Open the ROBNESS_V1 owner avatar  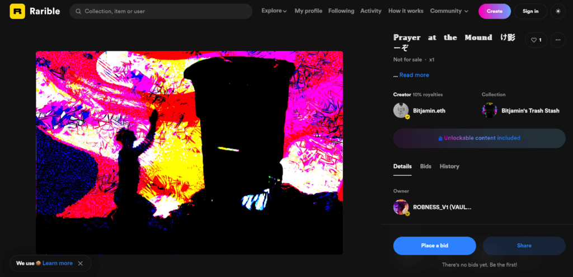[x=401, y=207]
